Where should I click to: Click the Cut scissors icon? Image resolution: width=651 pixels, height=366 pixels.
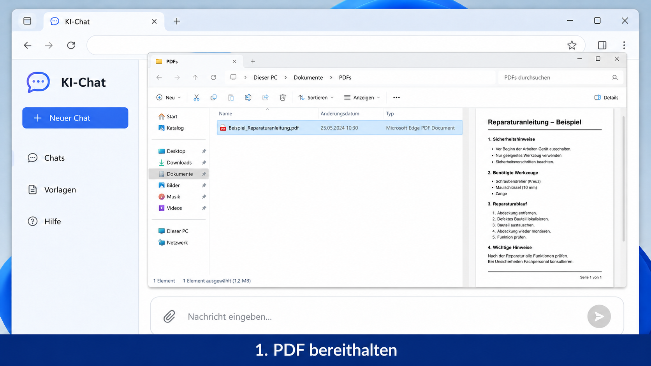point(197,98)
